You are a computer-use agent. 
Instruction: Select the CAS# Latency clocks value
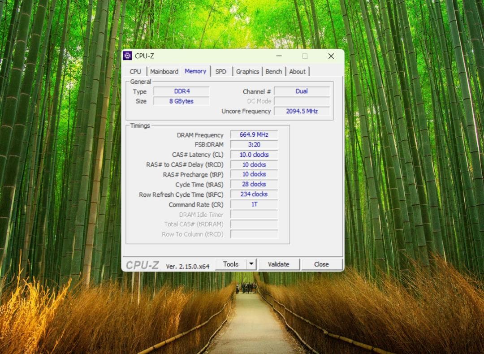tap(254, 154)
